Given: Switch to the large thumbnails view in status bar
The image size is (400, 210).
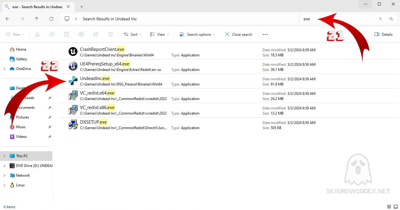Looking at the screenshot, I should [395, 207].
